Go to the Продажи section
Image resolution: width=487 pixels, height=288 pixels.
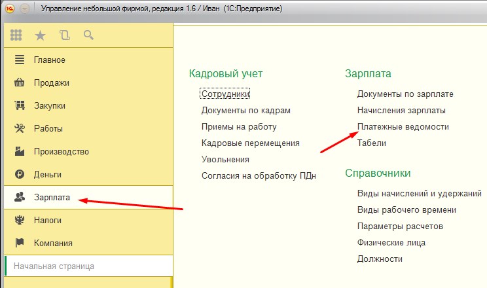click(51, 83)
